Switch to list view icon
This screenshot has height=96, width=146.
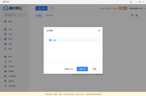tap(132, 15)
